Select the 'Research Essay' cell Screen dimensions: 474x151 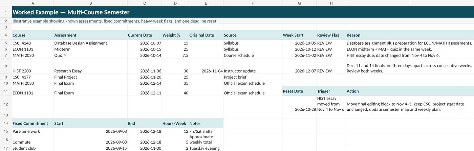pos(90,66)
